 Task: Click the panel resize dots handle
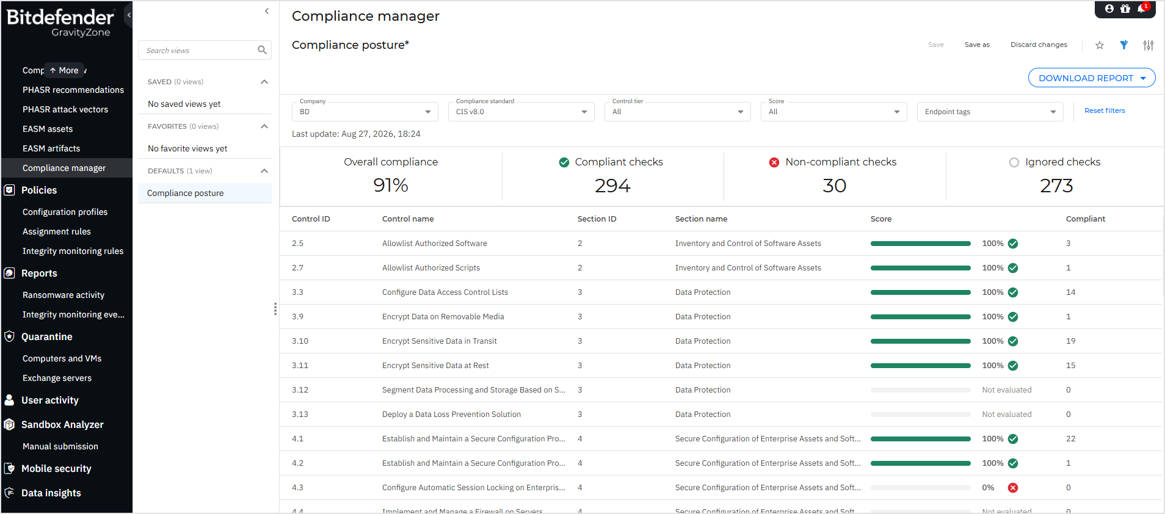275,309
